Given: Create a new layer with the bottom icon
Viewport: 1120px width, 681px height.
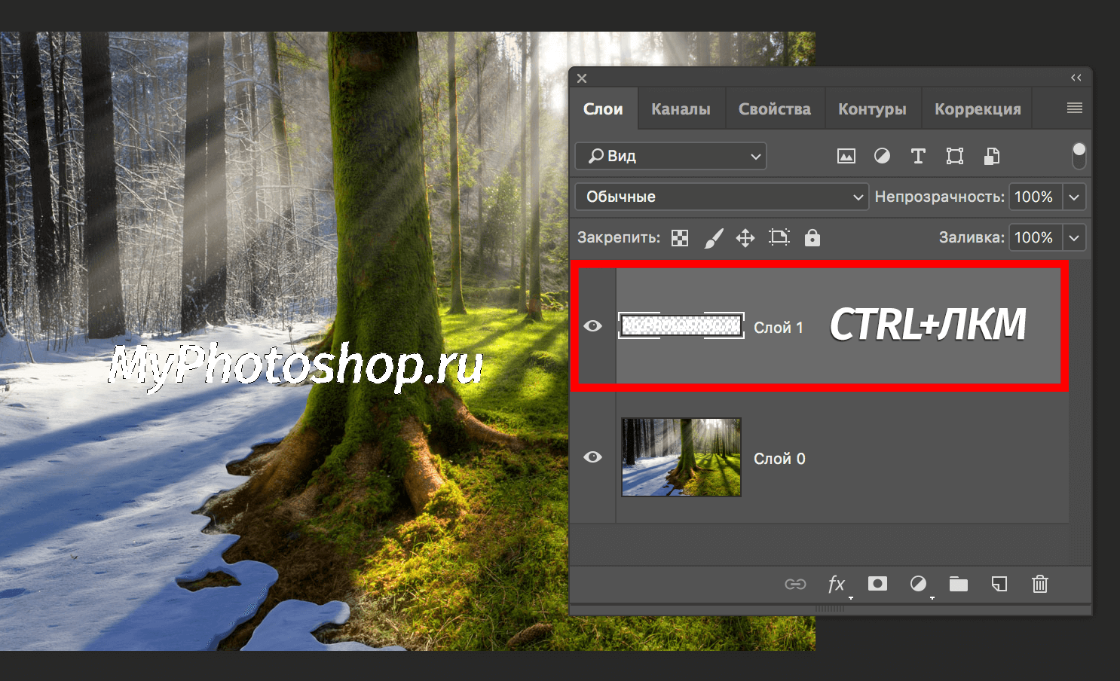Looking at the screenshot, I should pyautogui.click(x=999, y=584).
